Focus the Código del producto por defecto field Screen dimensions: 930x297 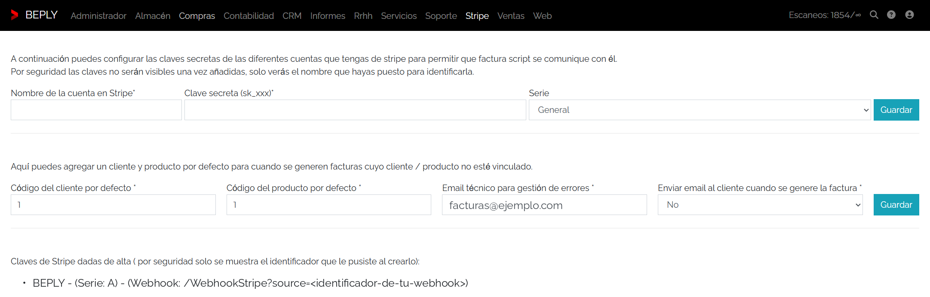[329, 205]
